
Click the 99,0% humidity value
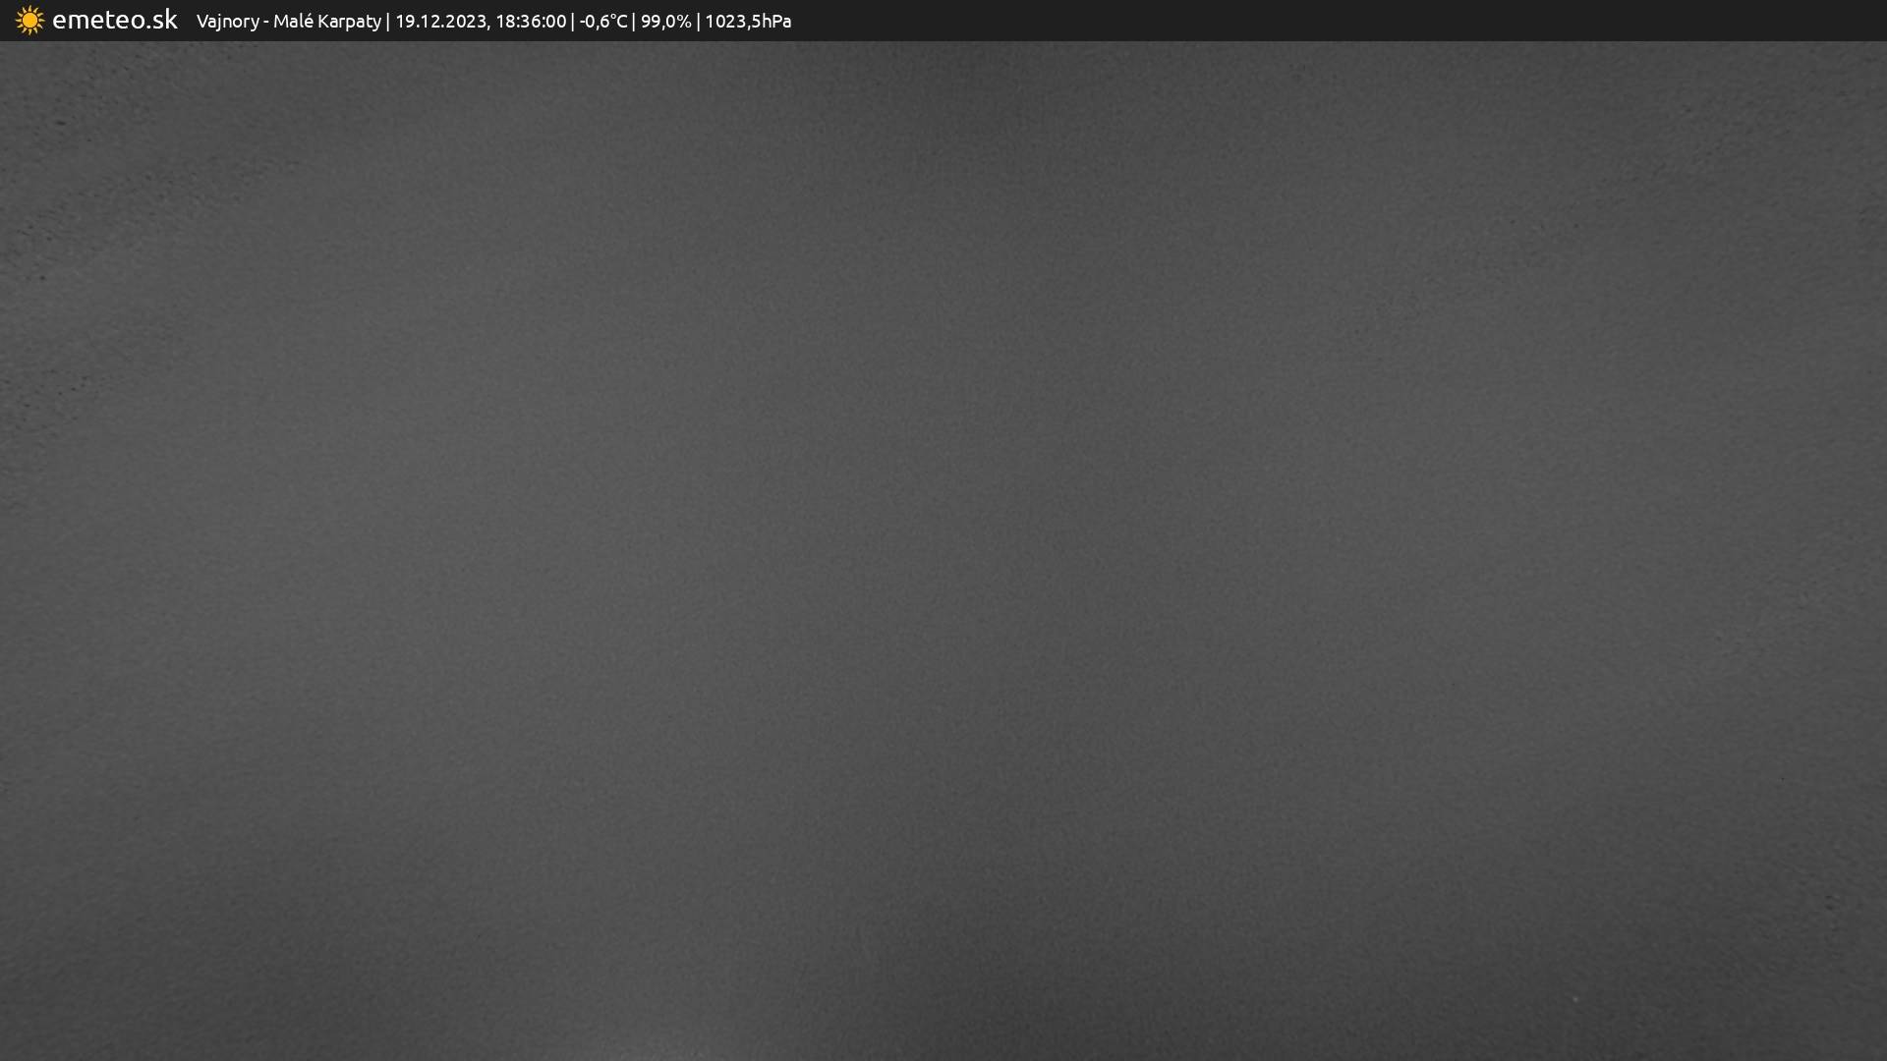pos(665,21)
